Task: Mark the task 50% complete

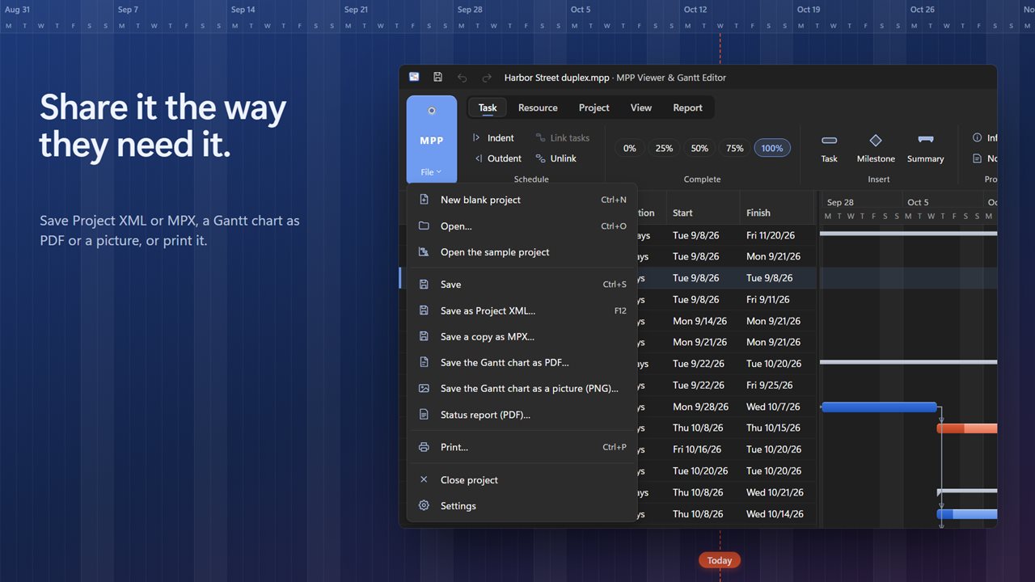Action: [699, 149]
